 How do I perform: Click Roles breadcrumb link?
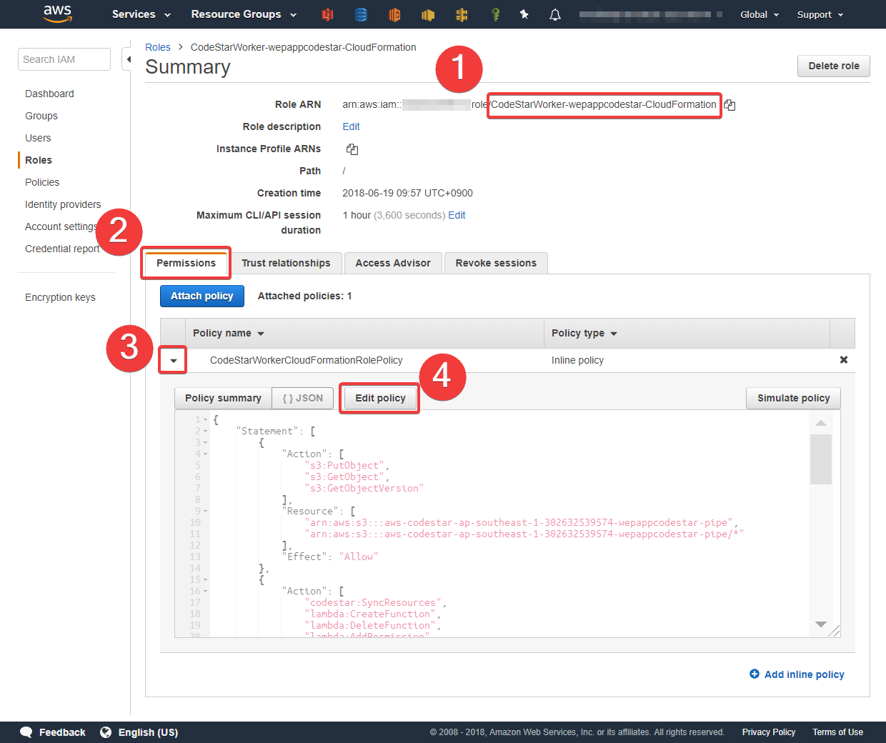(158, 47)
